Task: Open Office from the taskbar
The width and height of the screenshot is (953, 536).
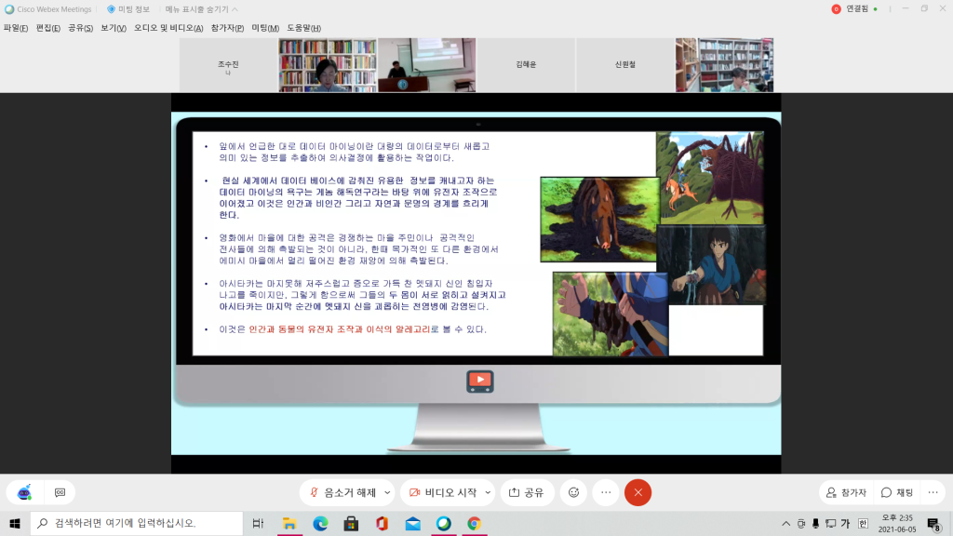Action: (x=382, y=523)
